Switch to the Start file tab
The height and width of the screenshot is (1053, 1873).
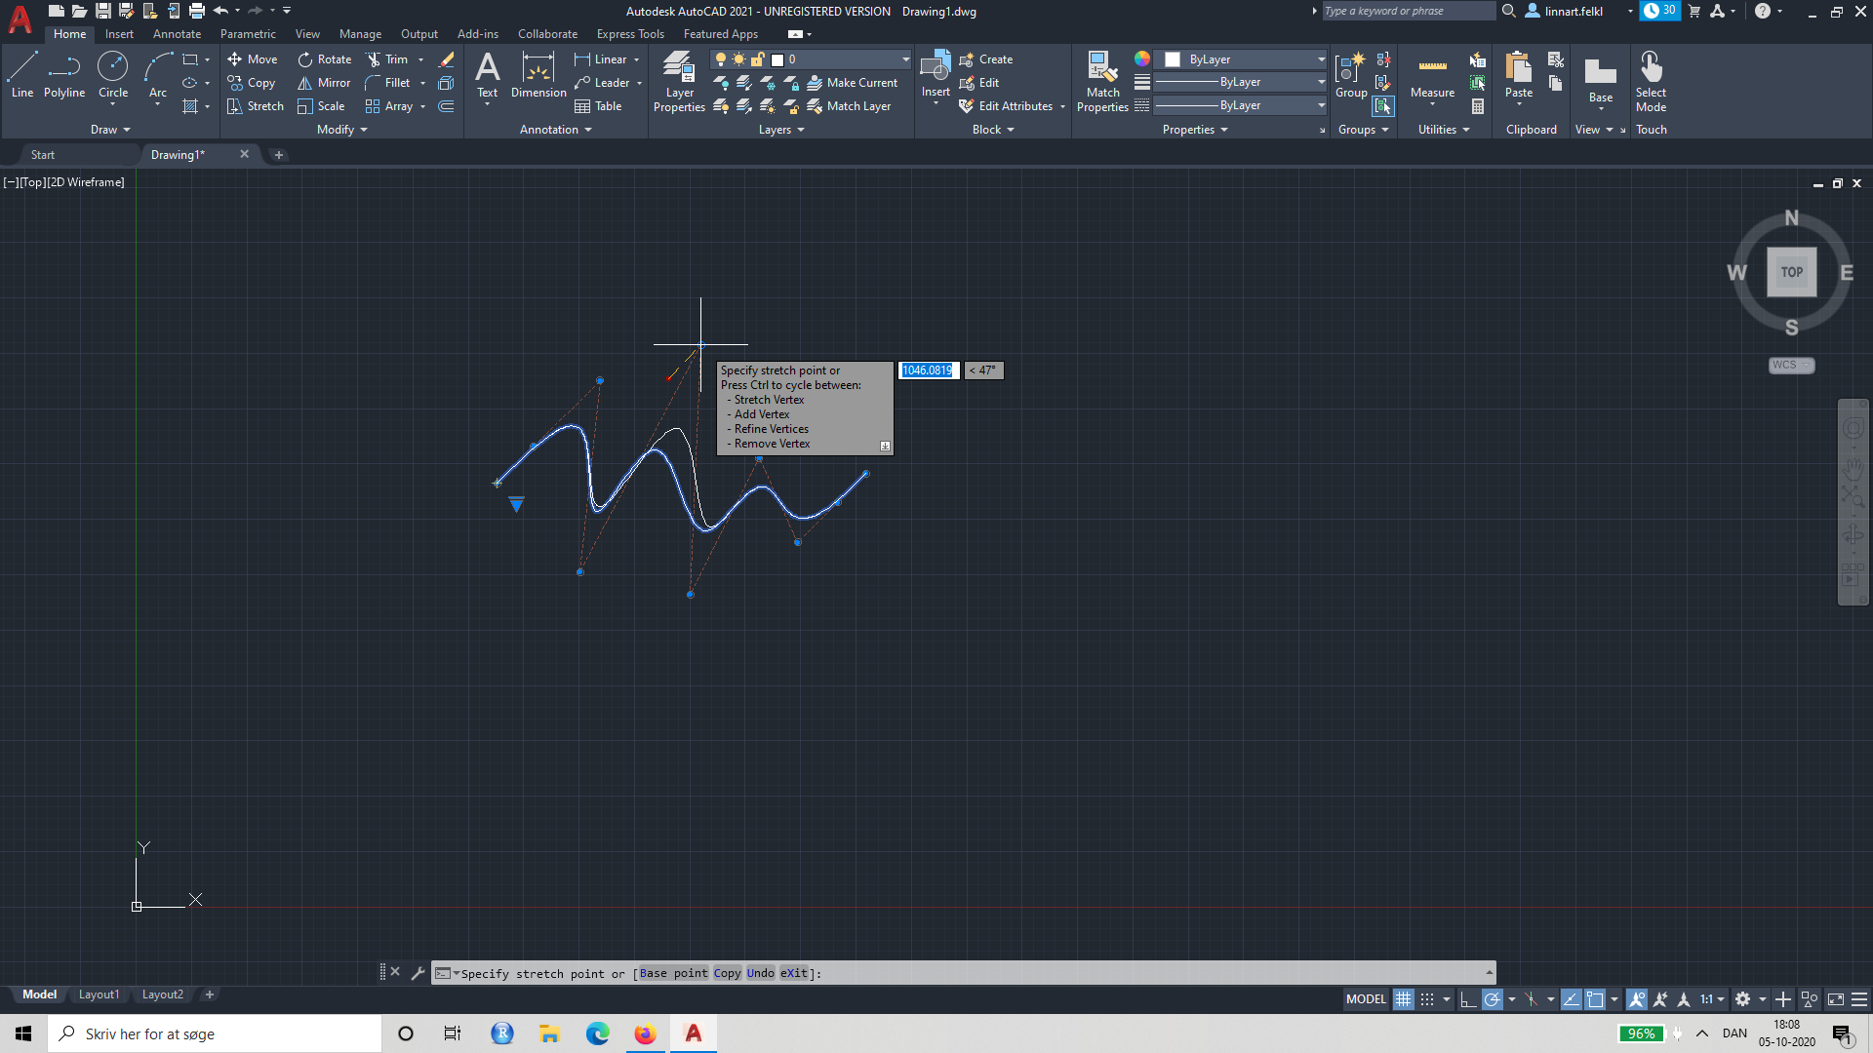click(43, 155)
